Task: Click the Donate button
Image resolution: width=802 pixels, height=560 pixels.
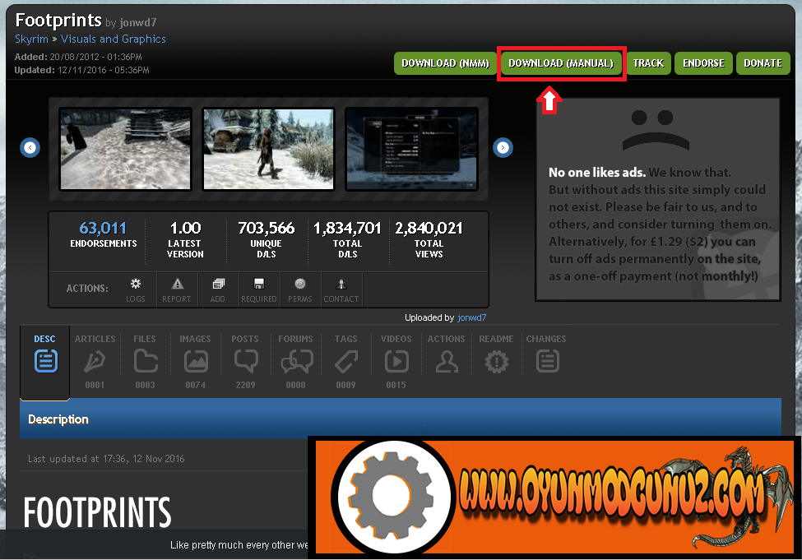Action: click(763, 63)
